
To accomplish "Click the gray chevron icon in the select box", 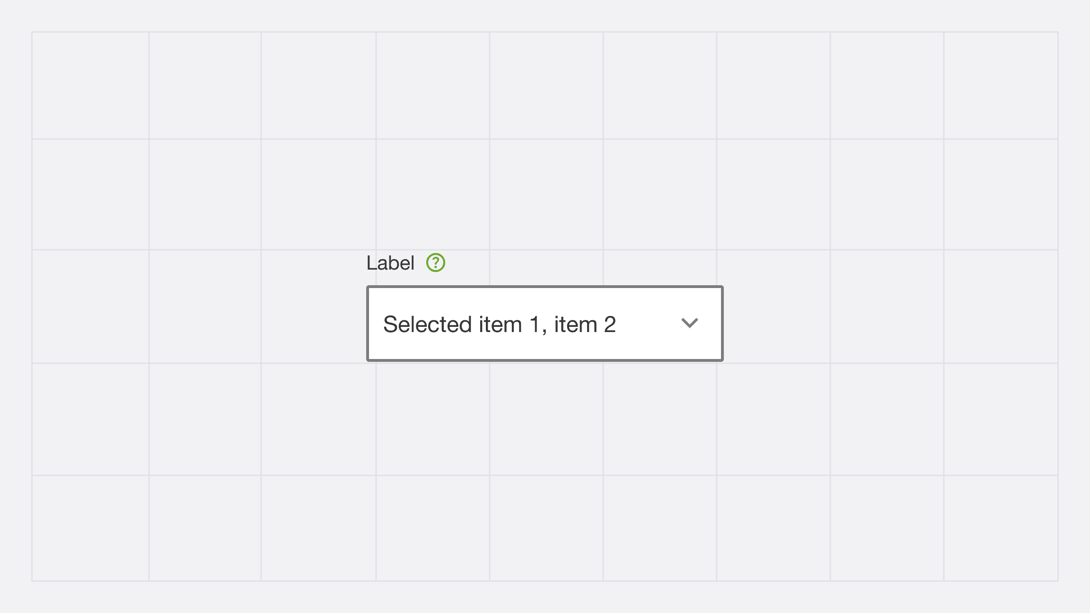I will pyautogui.click(x=689, y=324).
